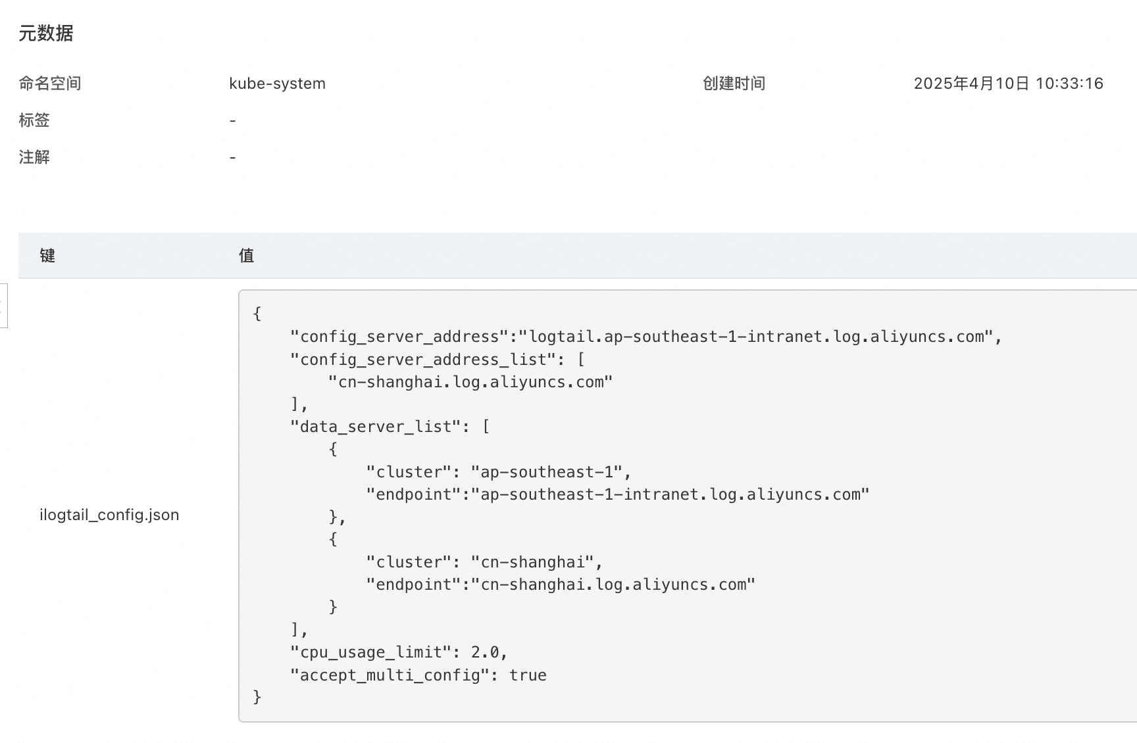Click the 注解 field label
The image size is (1137, 743).
pyautogui.click(x=34, y=157)
